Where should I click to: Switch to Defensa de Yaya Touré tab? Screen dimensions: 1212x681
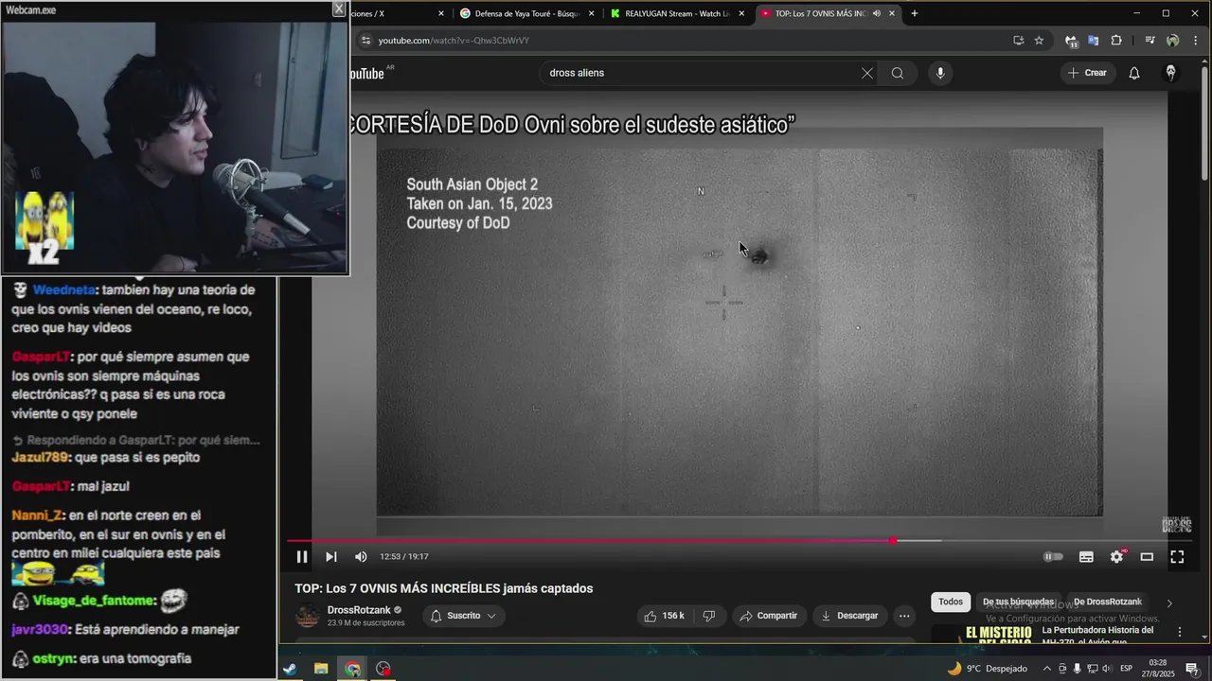(526, 13)
